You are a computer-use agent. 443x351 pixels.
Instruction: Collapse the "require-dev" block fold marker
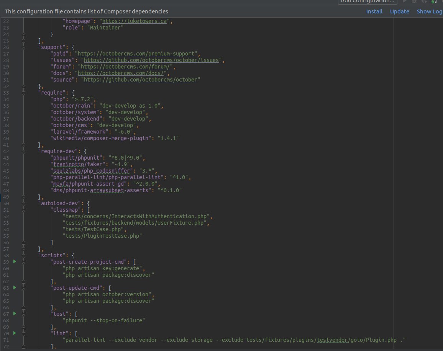pos(23,152)
